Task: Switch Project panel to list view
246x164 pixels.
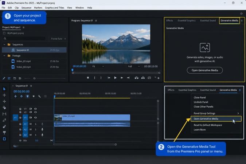Action: click(9, 78)
